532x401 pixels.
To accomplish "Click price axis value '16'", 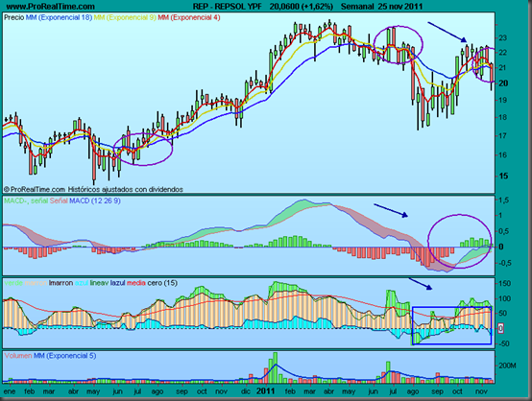I will (503, 154).
